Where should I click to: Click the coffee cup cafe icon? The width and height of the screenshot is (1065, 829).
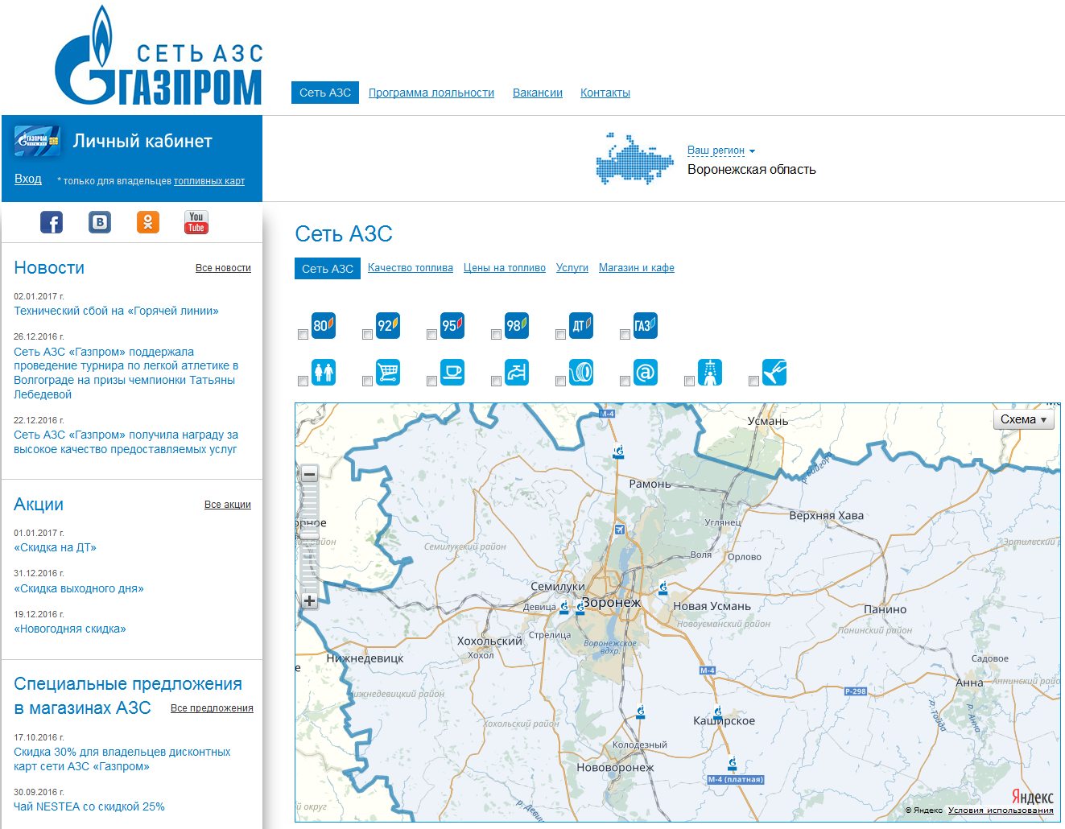452,372
